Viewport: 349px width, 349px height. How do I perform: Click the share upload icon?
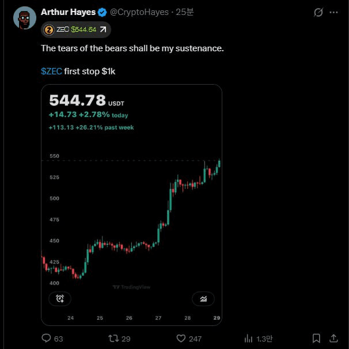click(333, 339)
